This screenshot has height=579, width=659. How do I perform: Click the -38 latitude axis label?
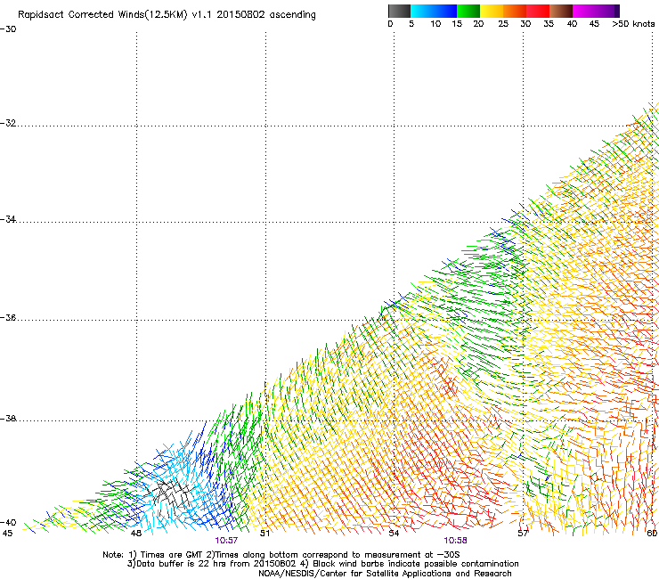point(8,419)
